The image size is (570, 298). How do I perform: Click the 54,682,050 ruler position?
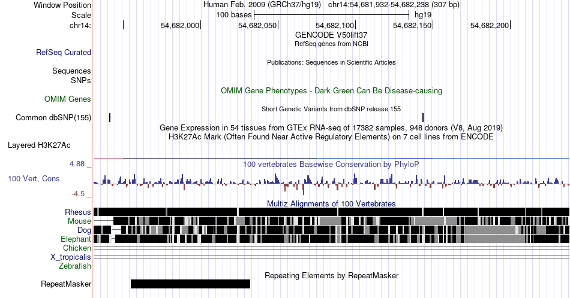coord(257,25)
